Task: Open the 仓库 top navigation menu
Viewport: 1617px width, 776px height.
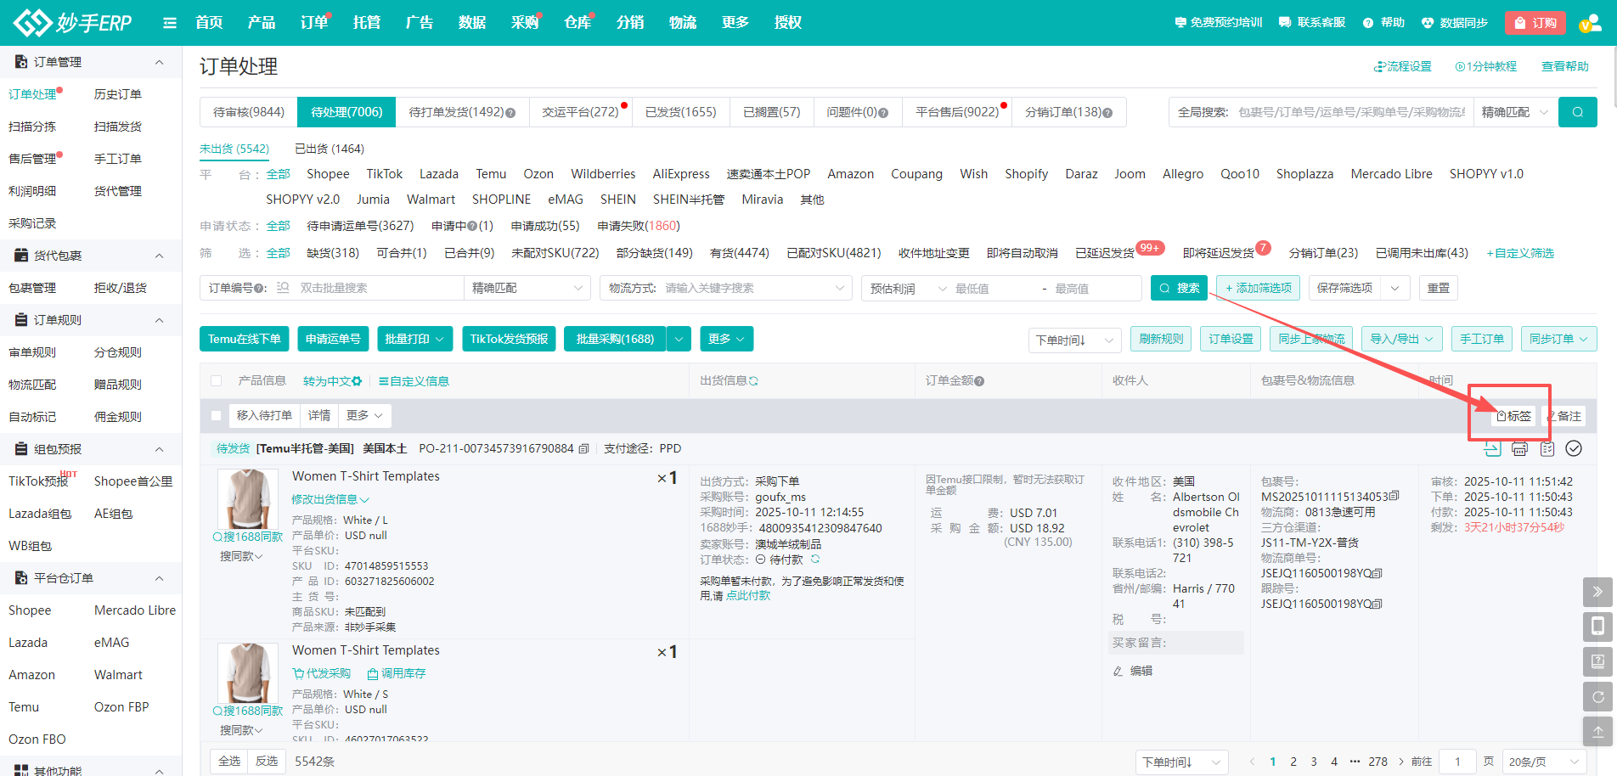Action: point(577,23)
